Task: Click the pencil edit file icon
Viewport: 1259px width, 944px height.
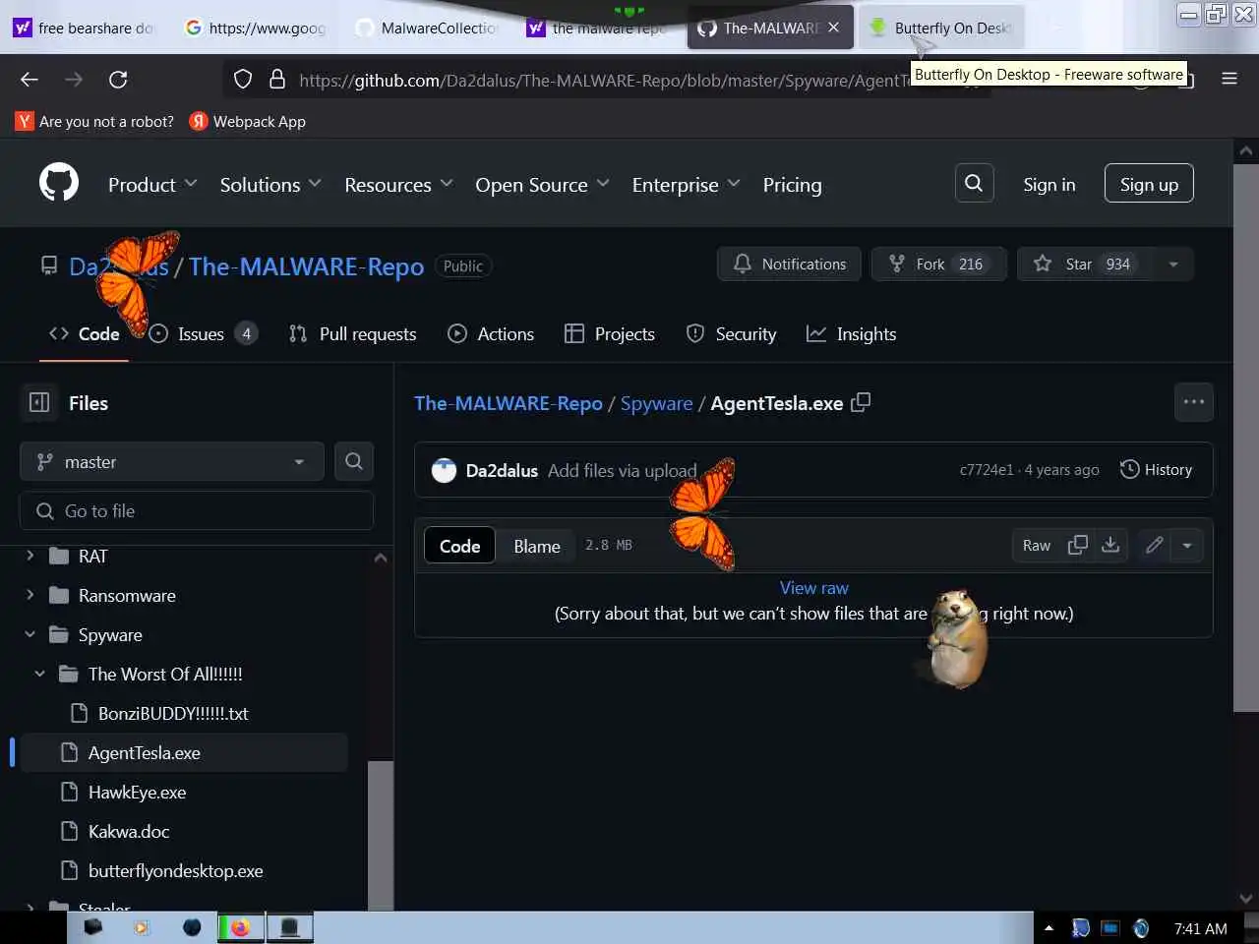Action: [x=1155, y=545]
